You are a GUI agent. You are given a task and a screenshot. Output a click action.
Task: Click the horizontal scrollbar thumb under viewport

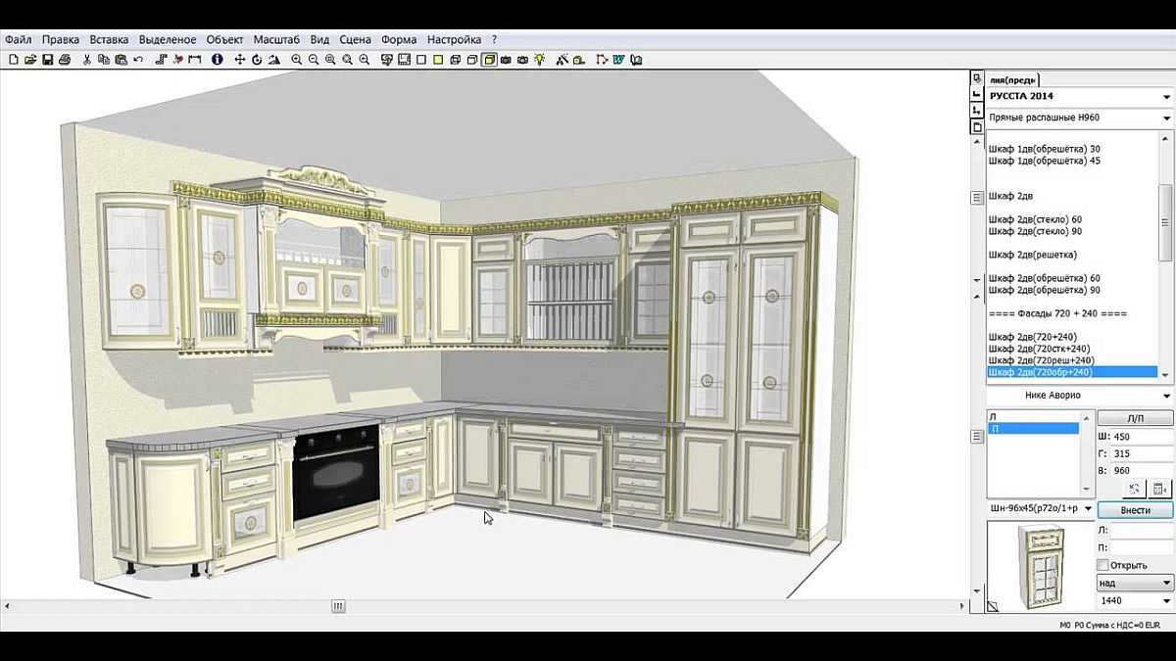338,606
